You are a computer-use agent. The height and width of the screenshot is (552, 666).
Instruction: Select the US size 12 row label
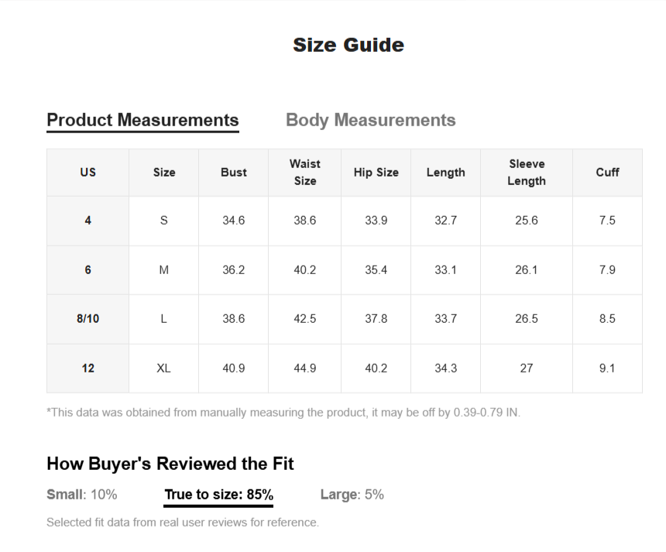click(x=88, y=369)
